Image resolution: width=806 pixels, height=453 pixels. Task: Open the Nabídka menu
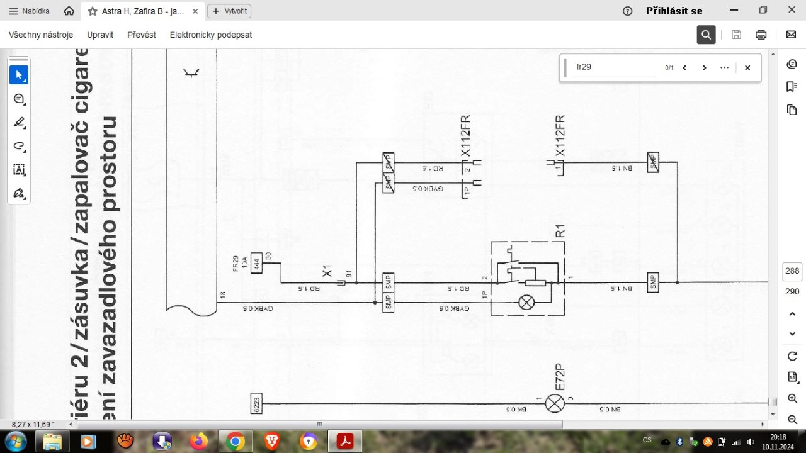[x=29, y=11]
